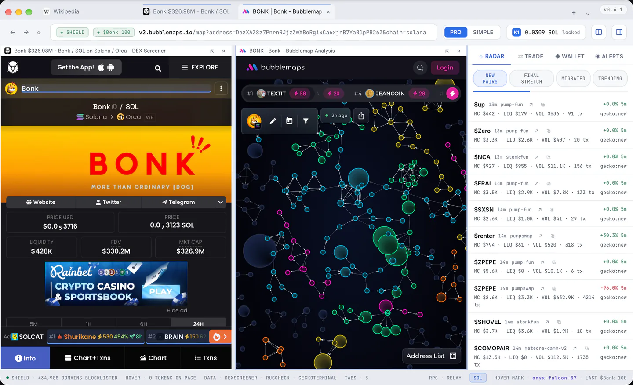Screen dimensions: 633x385
Task: Expand more social links beside Telegram
Action: click(x=221, y=202)
